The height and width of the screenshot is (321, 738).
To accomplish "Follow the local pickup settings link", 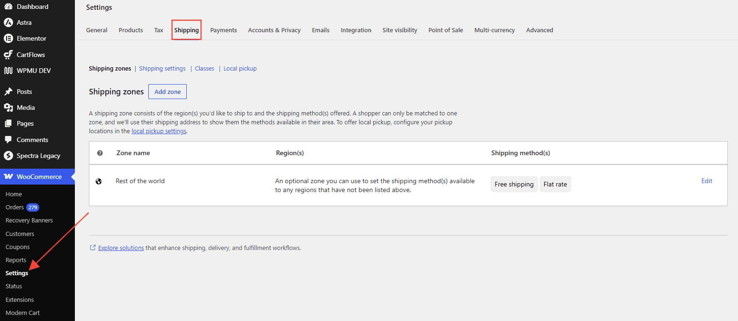I will point(159,131).
